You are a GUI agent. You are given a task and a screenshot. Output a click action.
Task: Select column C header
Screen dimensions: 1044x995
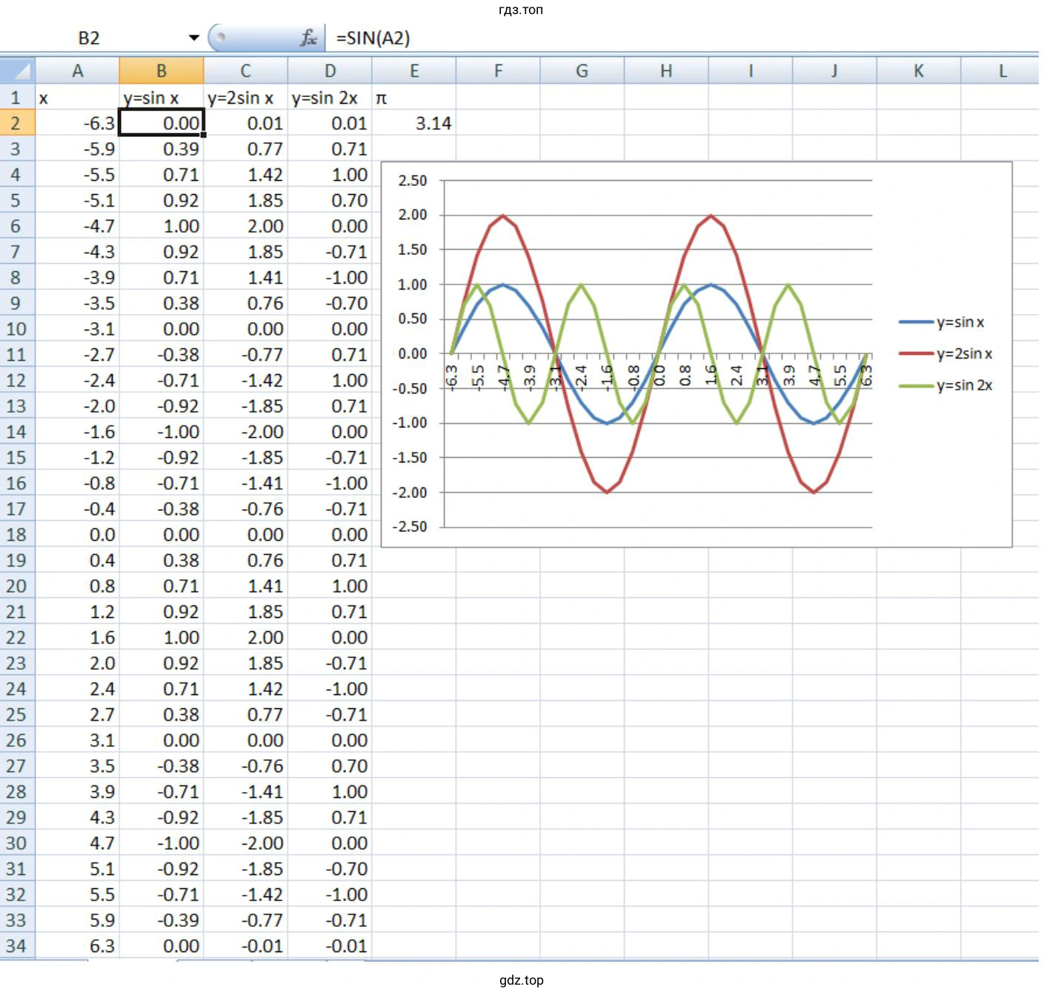click(x=245, y=71)
